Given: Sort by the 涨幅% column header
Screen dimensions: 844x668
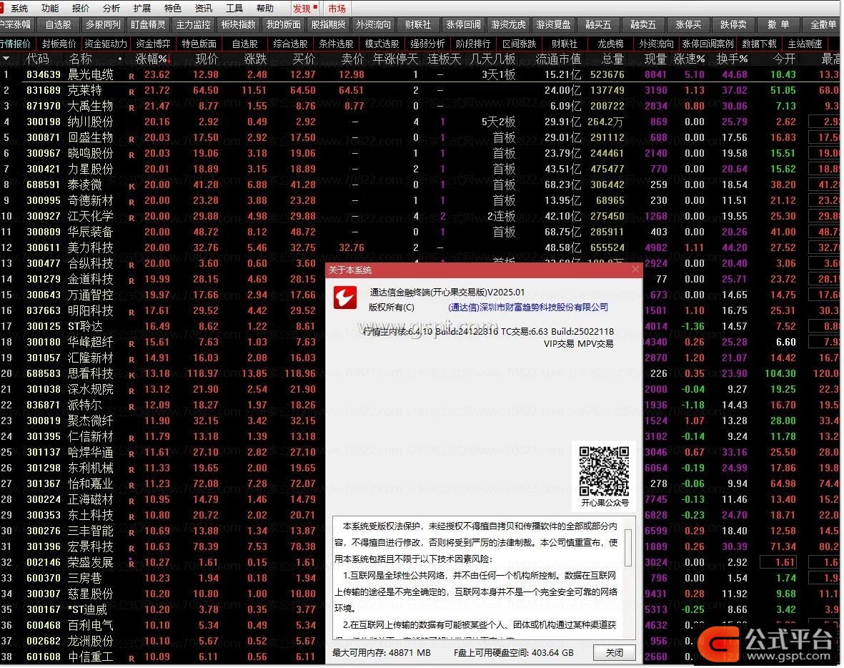Looking at the screenshot, I should click(x=152, y=59).
